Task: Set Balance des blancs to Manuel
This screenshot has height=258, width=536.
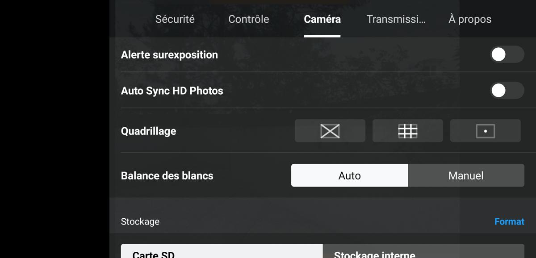Action: coord(466,175)
